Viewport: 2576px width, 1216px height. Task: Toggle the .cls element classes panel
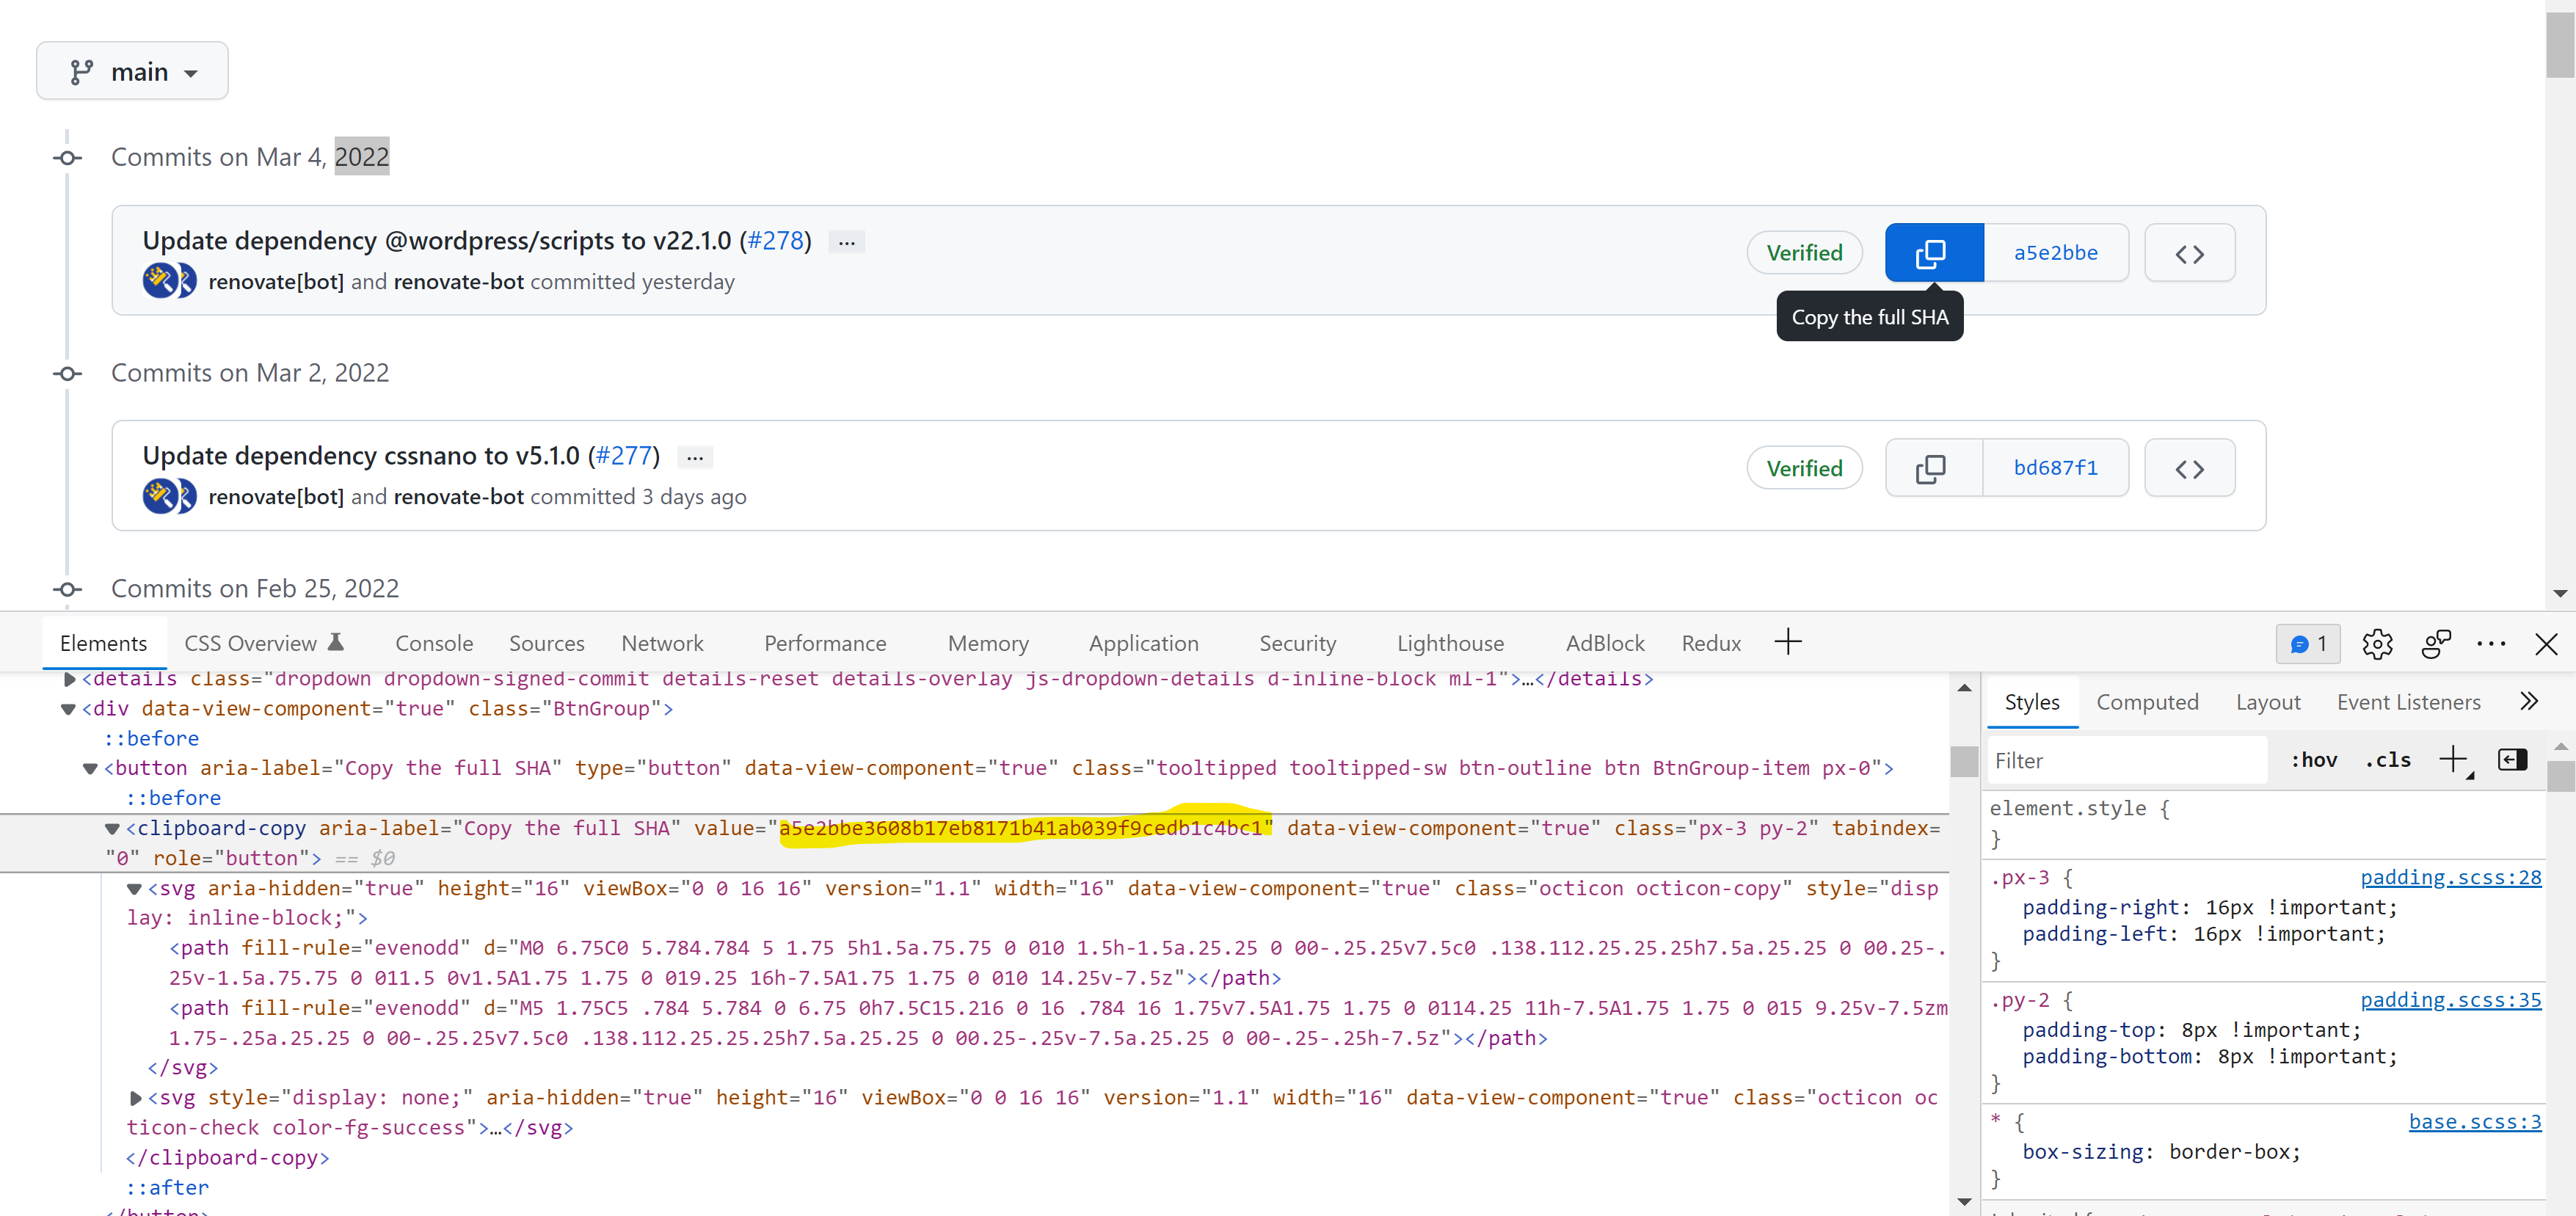(x=2387, y=760)
